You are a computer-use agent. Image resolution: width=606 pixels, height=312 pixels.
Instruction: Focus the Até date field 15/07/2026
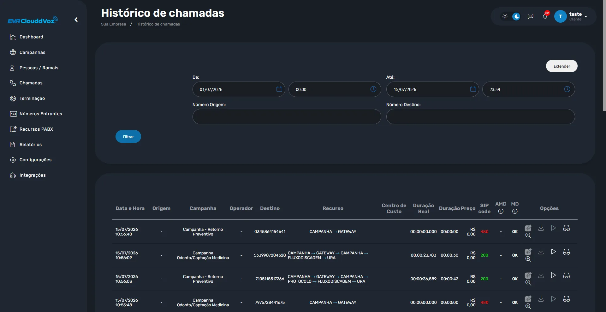pos(433,89)
